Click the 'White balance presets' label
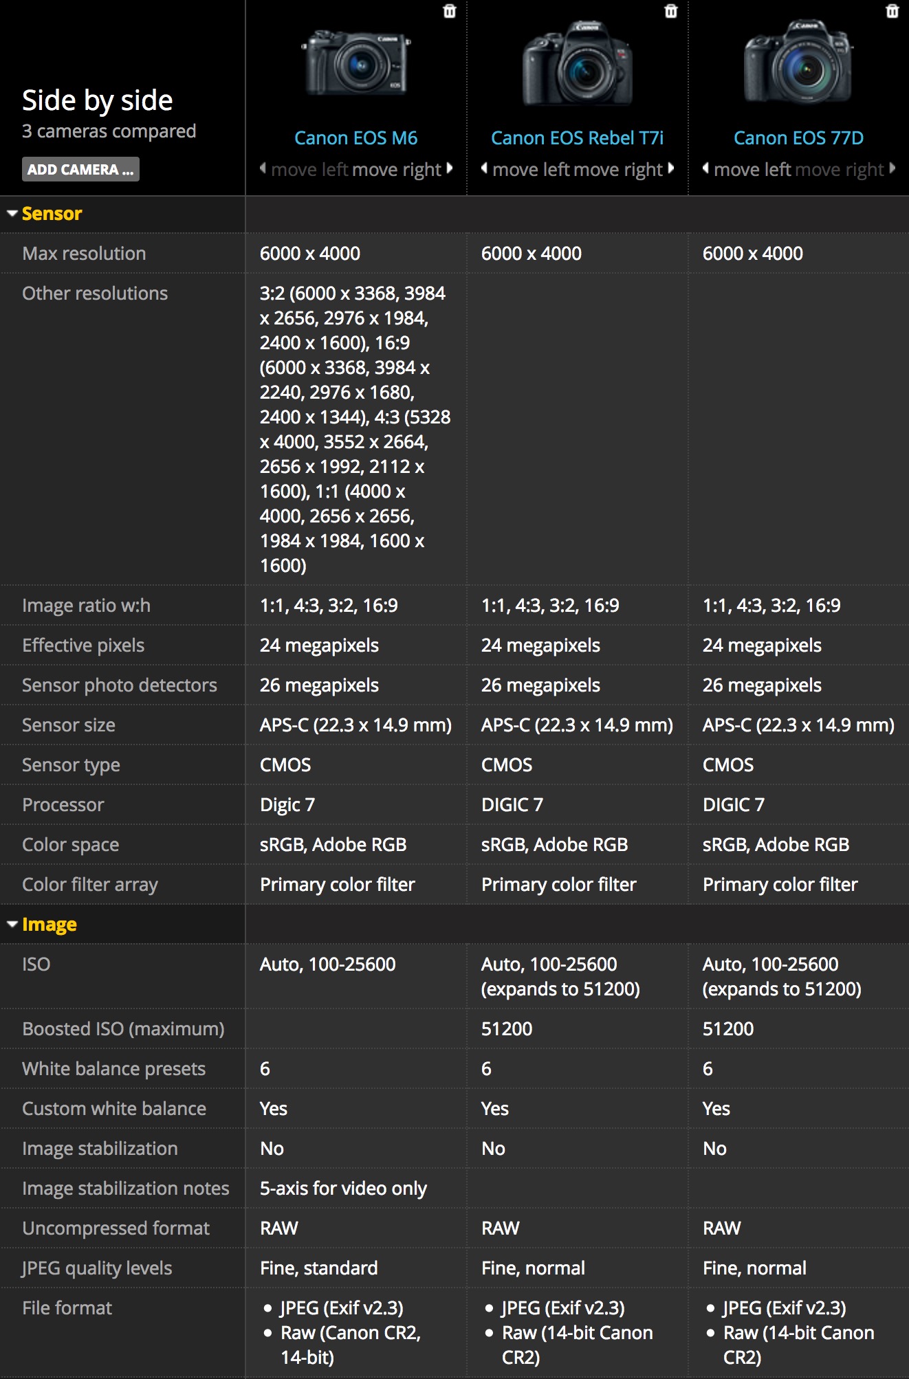The width and height of the screenshot is (909, 1379). click(x=114, y=1069)
